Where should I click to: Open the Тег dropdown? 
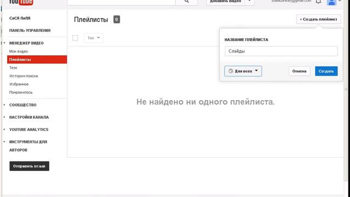click(94, 38)
